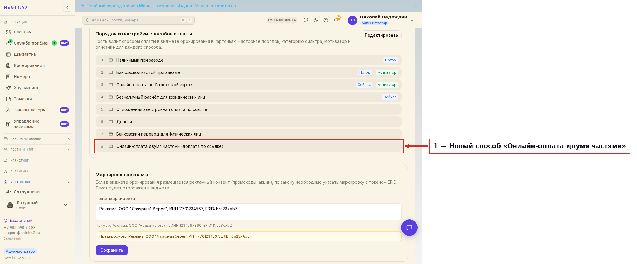
Task: Click the Редактировать button
Action: point(381,35)
